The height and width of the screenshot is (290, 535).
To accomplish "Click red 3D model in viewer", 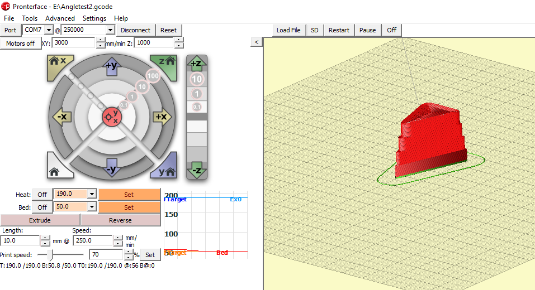I will [431, 139].
